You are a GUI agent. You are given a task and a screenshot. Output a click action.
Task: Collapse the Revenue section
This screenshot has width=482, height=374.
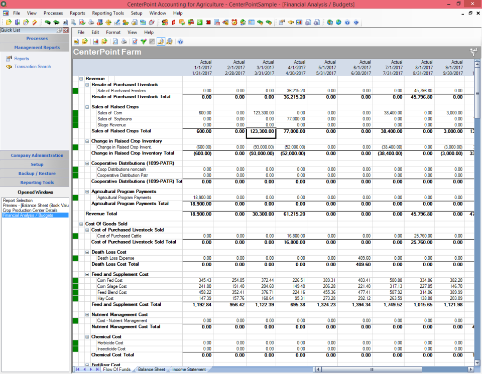click(80, 78)
